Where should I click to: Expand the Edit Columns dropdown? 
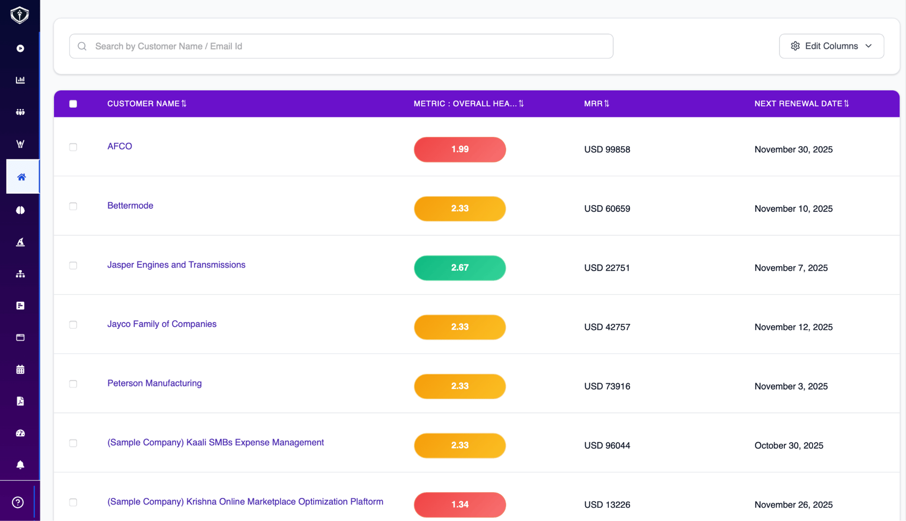point(831,46)
